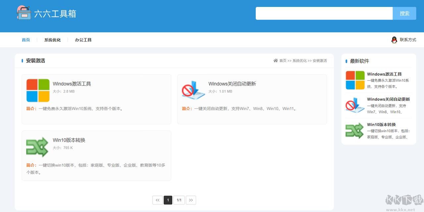Click the next page >> pagination arrow
This screenshot has height=212, width=424.
pyautogui.click(x=191, y=200)
